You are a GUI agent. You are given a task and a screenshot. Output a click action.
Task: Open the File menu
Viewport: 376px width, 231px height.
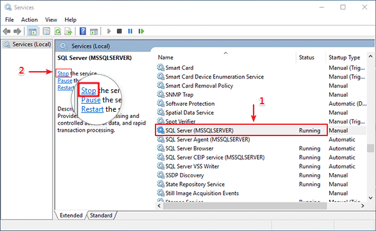(x=9, y=19)
